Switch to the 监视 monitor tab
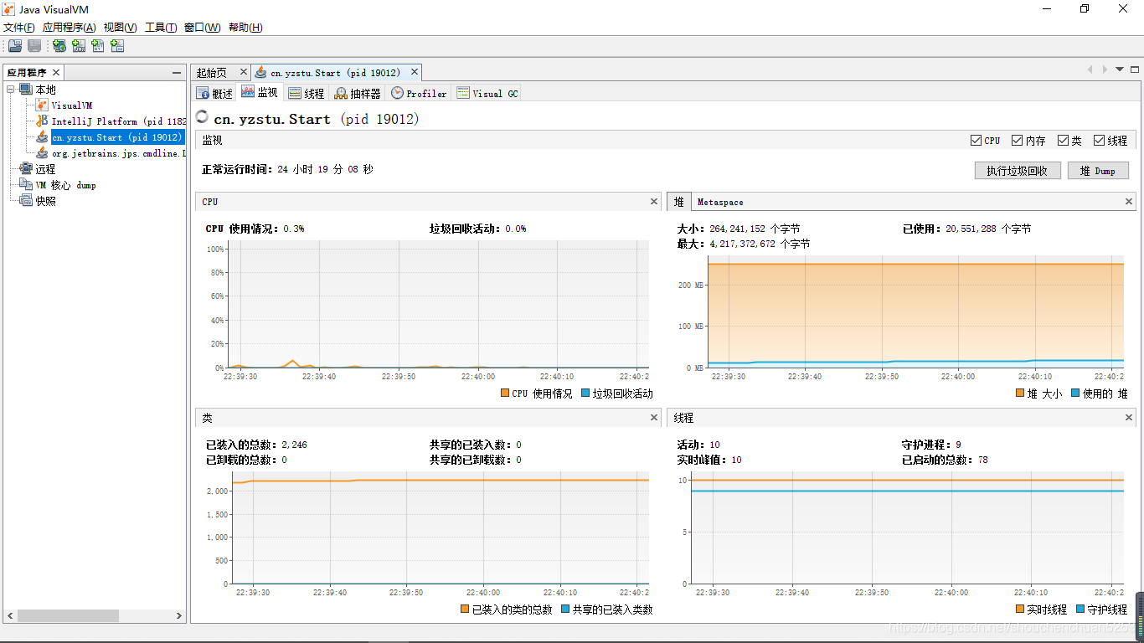This screenshot has height=643, width=1144. [260, 93]
